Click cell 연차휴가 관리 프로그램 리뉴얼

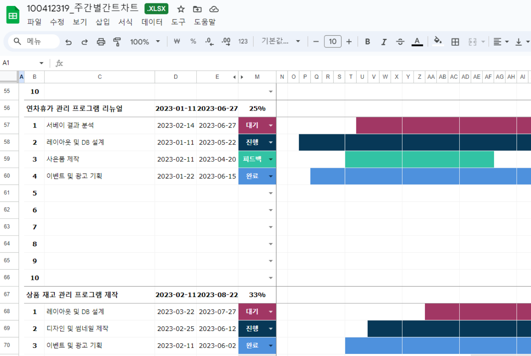pyautogui.click(x=74, y=108)
